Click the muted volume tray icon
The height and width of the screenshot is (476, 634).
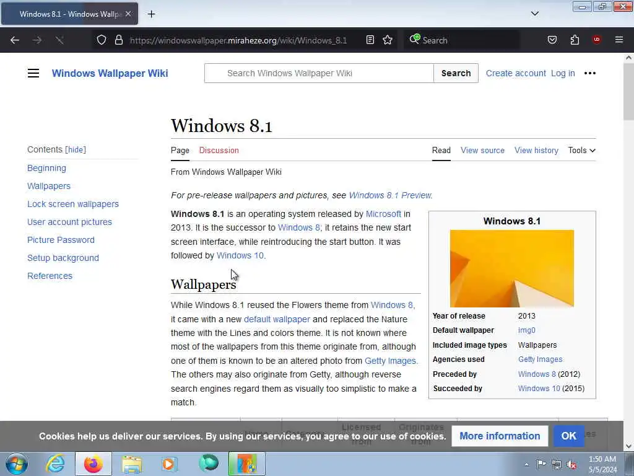[571, 464]
